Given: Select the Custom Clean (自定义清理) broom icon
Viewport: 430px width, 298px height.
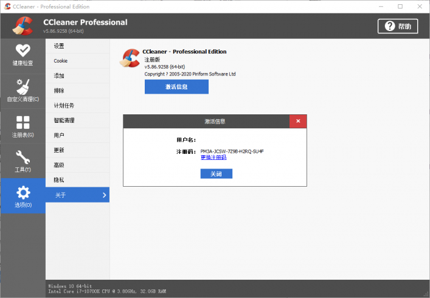Looking at the screenshot, I should 23,86.
